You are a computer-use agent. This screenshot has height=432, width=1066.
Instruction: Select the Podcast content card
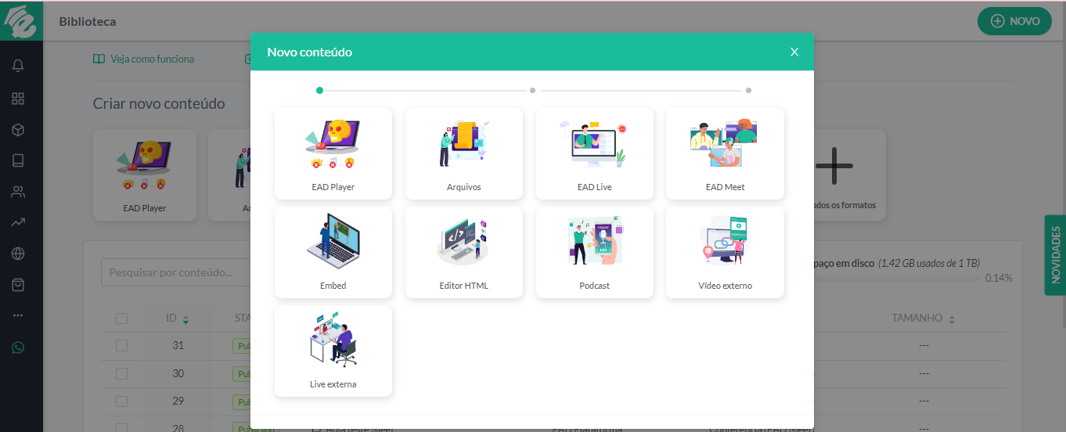tap(595, 252)
